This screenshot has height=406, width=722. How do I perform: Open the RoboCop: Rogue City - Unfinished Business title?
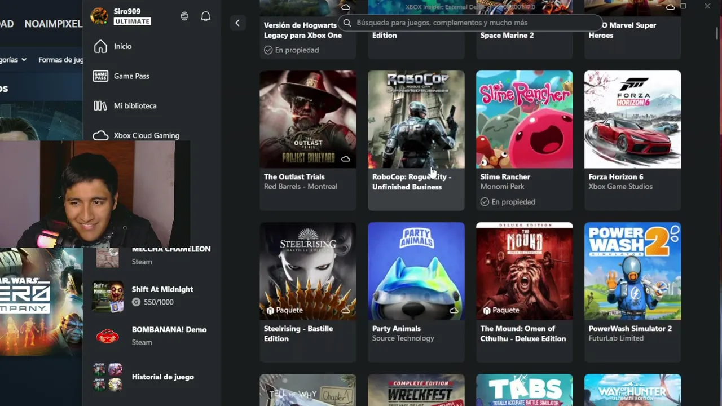click(412, 182)
